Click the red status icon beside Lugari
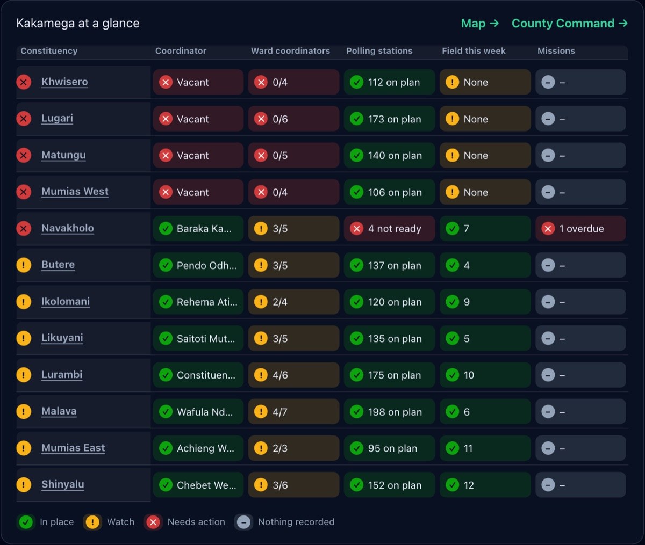Screen dimensions: 645x545 point(24,119)
